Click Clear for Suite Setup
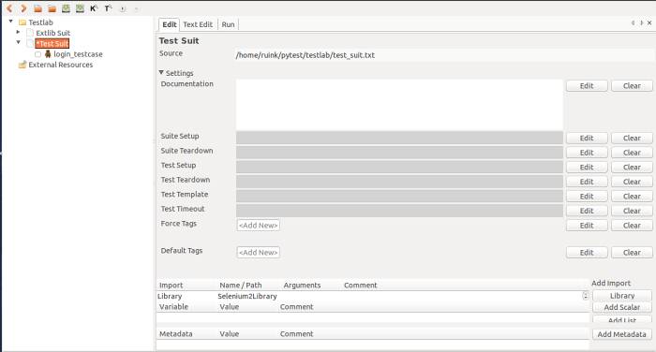The width and height of the screenshot is (656, 352). click(x=632, y=138)
